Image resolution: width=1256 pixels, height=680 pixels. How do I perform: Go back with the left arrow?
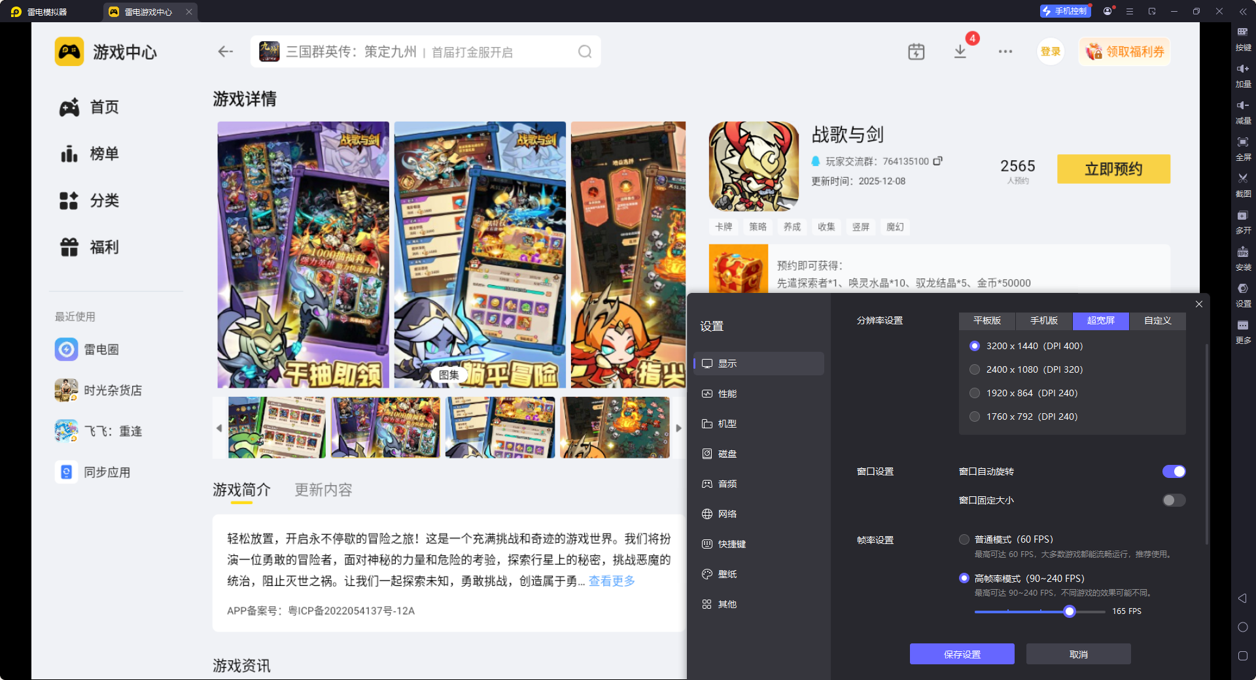pyautogui.click(x=226, y=52)
